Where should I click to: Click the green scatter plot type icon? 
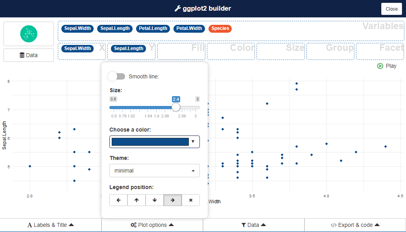click(29, 34)
